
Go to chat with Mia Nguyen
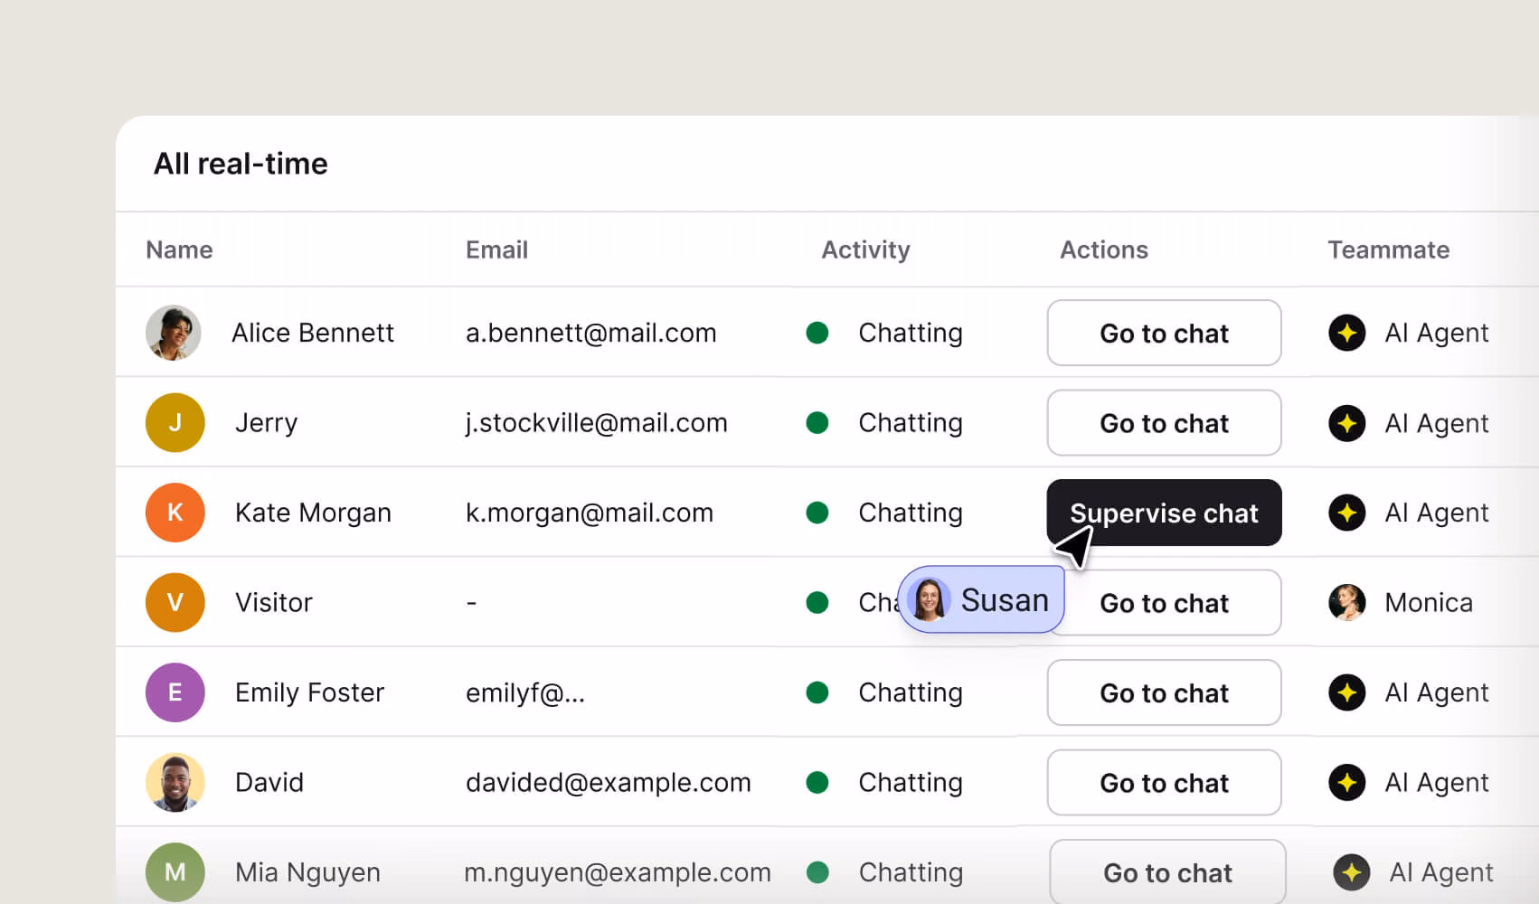click(1167, 871)
